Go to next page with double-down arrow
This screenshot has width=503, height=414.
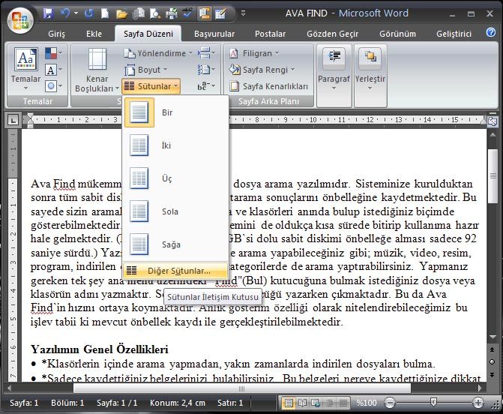tap(493, 374)
